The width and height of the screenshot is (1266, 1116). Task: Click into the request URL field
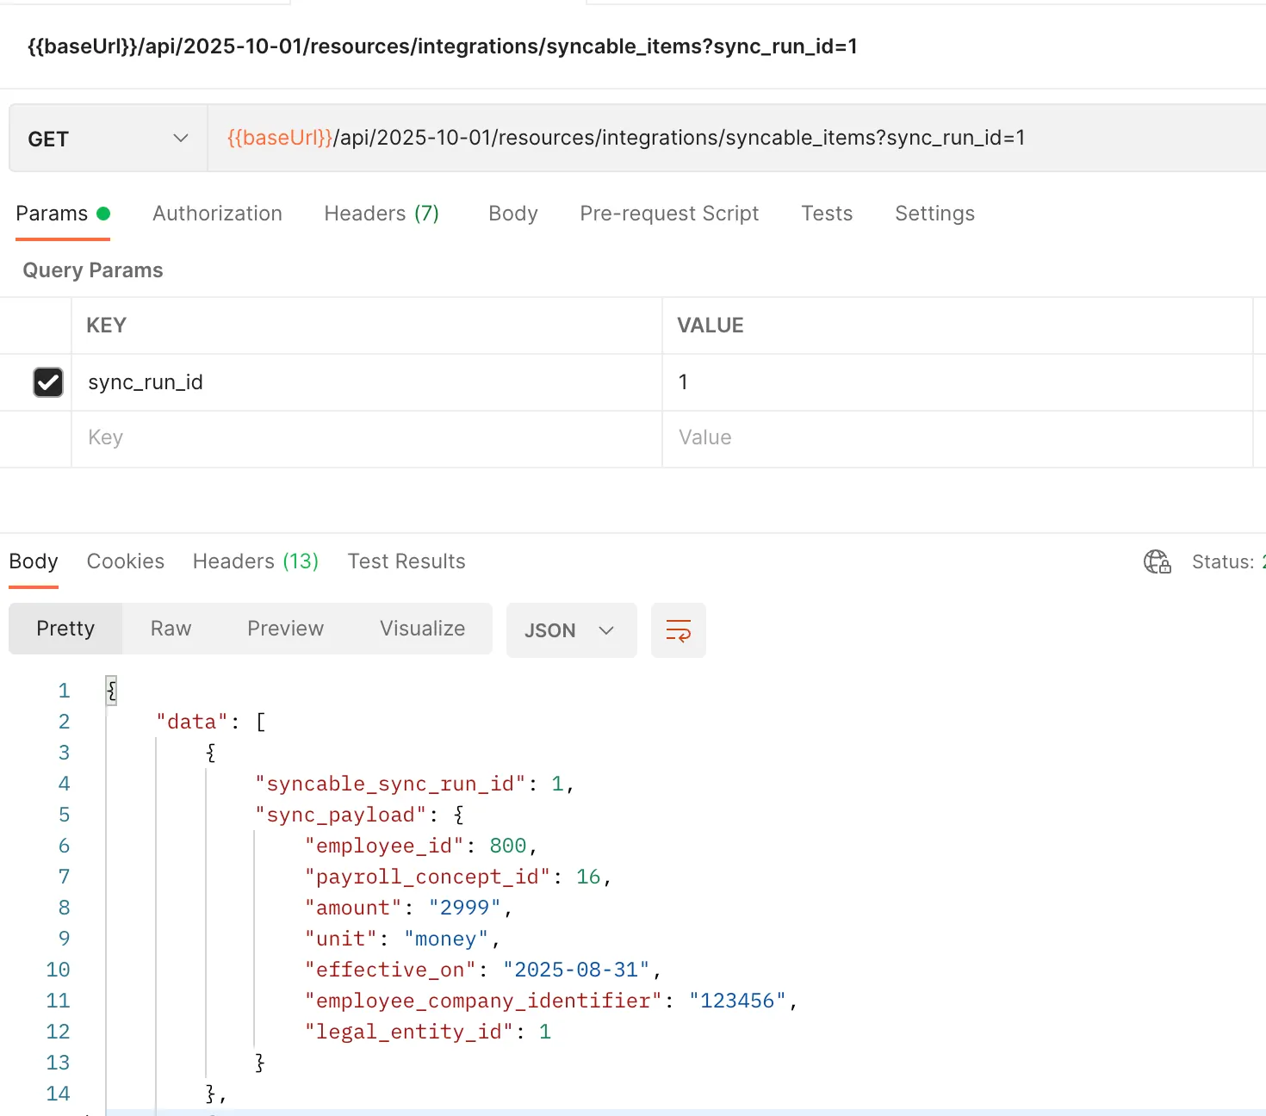coord(737,139)
